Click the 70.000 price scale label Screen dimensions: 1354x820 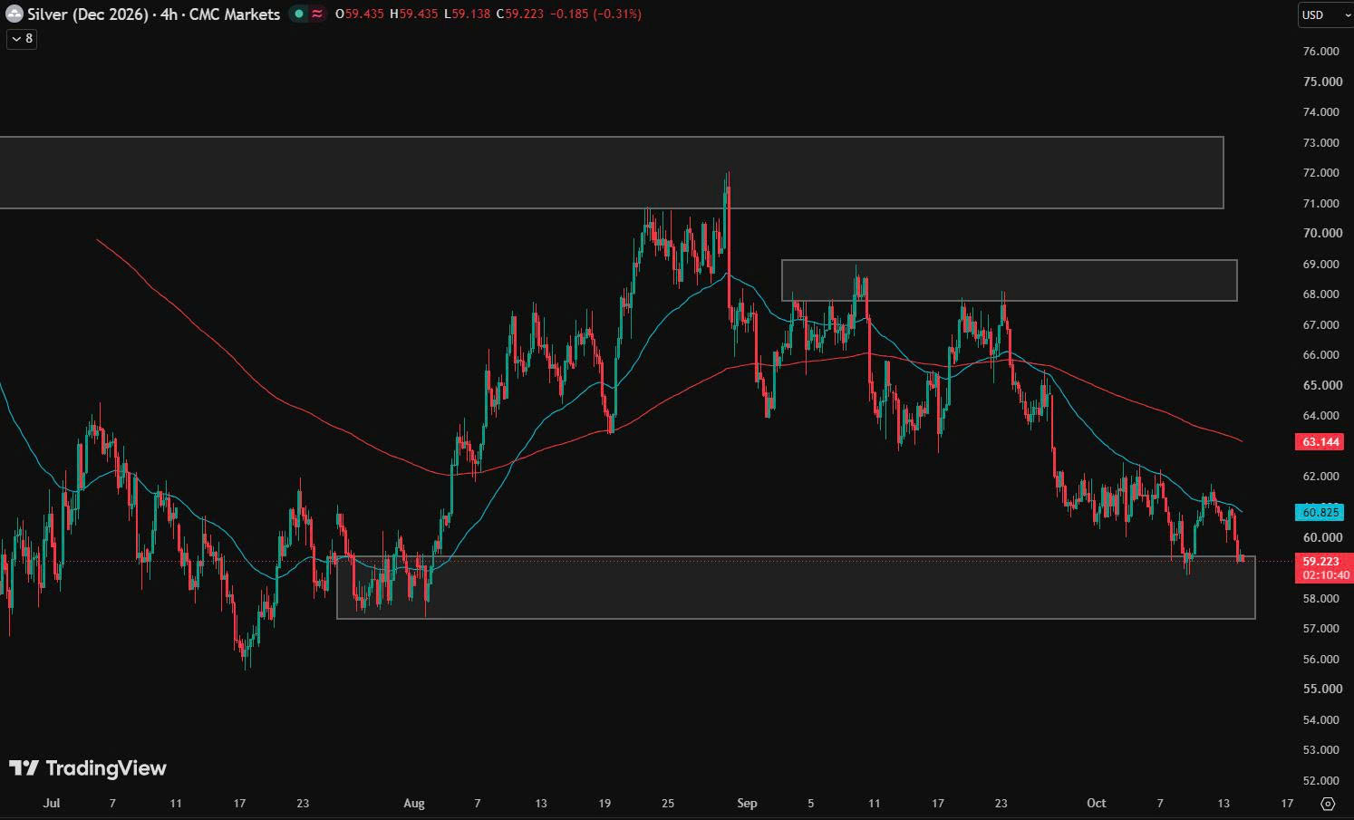[x=1321, y=233]
